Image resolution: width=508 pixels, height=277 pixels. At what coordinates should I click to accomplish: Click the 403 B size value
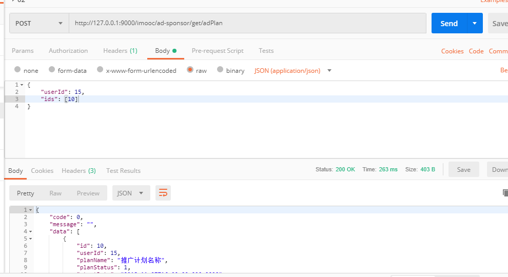point(427,169)
